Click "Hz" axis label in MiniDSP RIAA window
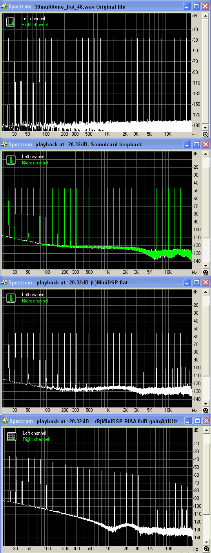This screenshot has height=553, width=211. (x=195, y=548)
